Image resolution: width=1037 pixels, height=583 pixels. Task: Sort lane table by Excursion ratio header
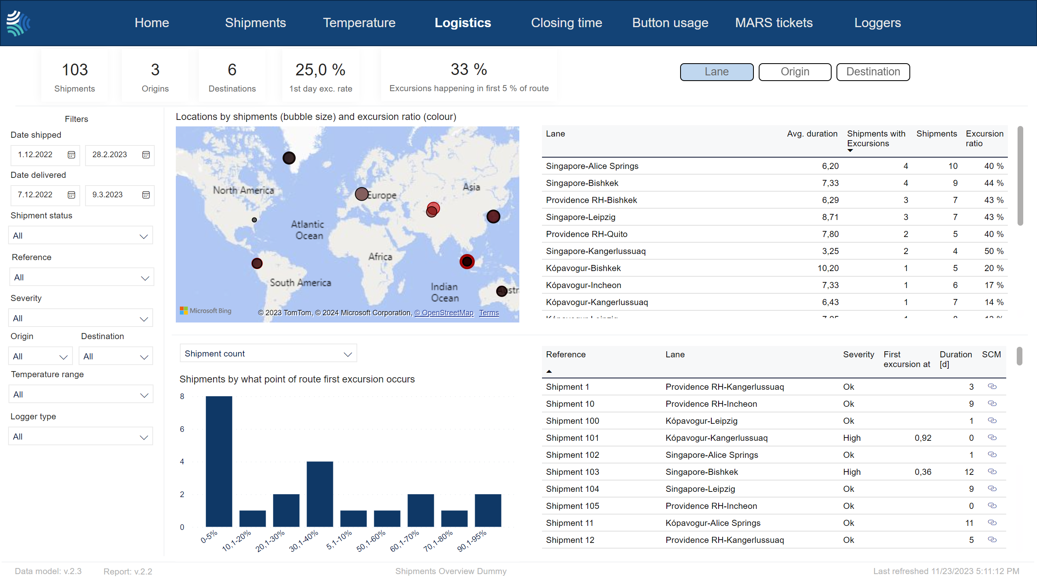click(984, 139)
